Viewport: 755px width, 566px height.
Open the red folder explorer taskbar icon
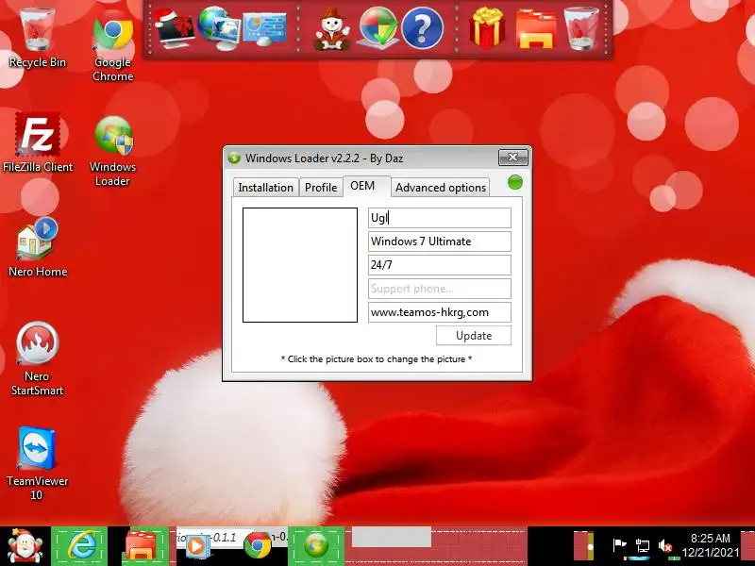tap(141, 546)
